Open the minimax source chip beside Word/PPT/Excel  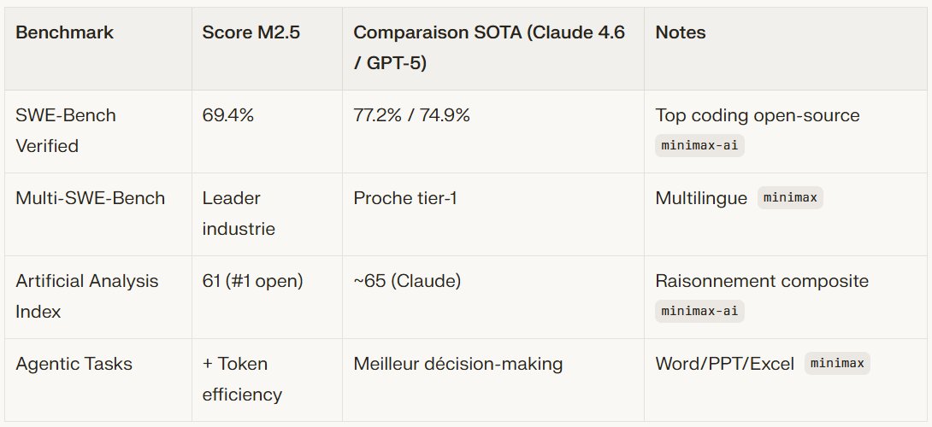tap(837, 364)
